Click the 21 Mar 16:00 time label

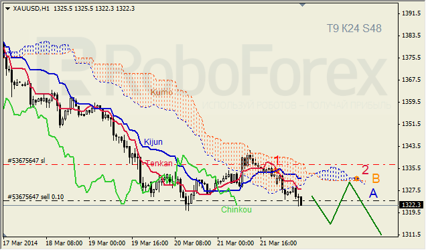(x=279, y=243)
